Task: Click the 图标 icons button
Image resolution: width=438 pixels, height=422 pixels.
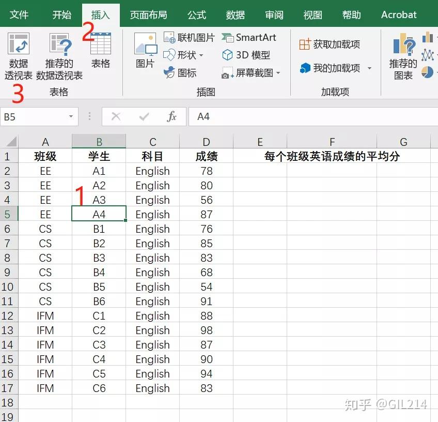Action: pyautogui.click(x=180, y=73)
